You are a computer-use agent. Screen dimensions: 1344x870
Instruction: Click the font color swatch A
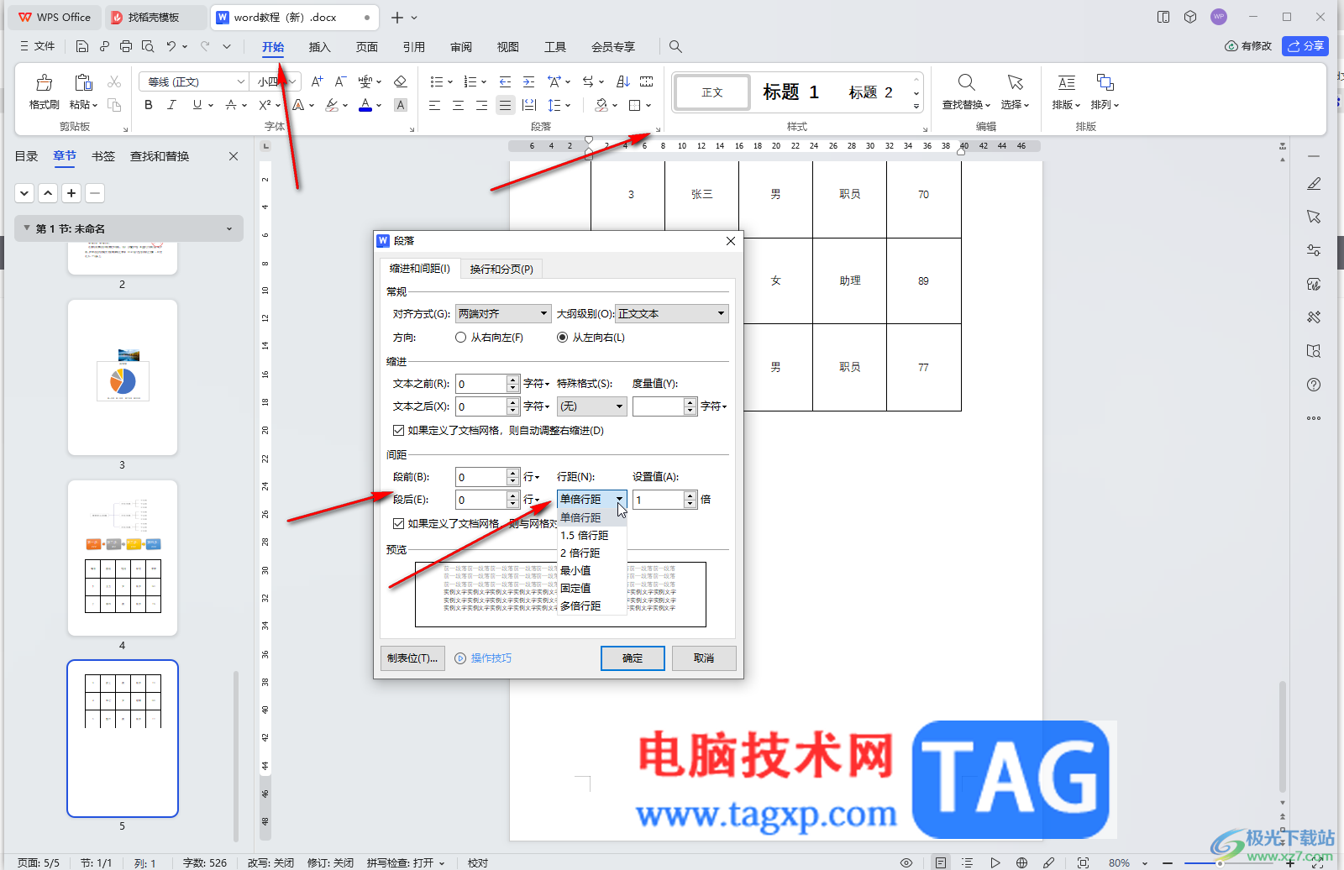(x=365, y=105)
